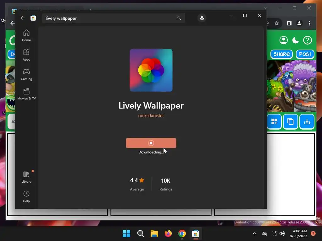Open Help in Store sidebar
Screen dimensions: 322x241
tap(26, 197)
